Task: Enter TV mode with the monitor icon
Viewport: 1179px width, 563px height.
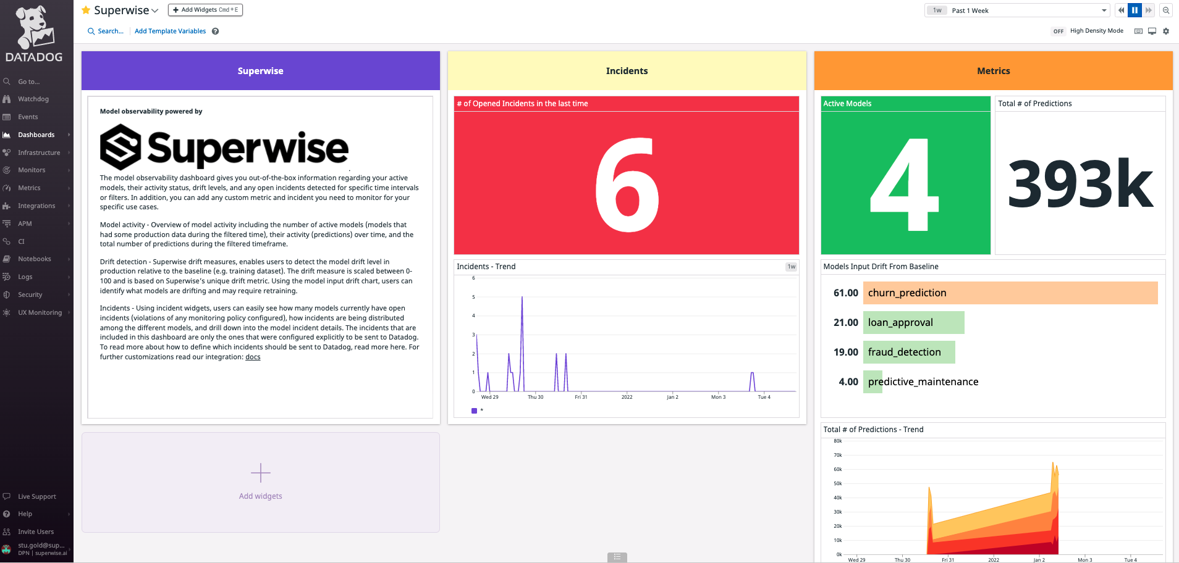Action: [1152, 31]
